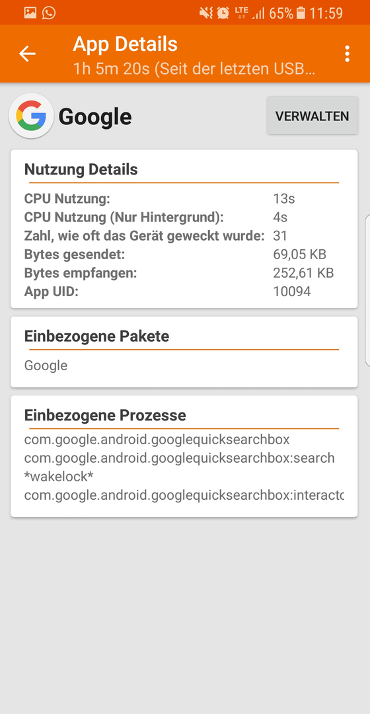Screen dimensions: 370x714
Task: Tap the muted vibrate status icon
Action: (205, 13)
